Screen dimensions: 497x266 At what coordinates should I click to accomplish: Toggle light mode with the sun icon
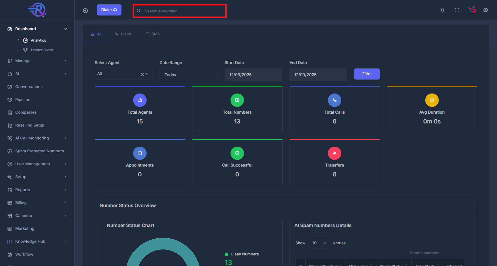[442, 10]
